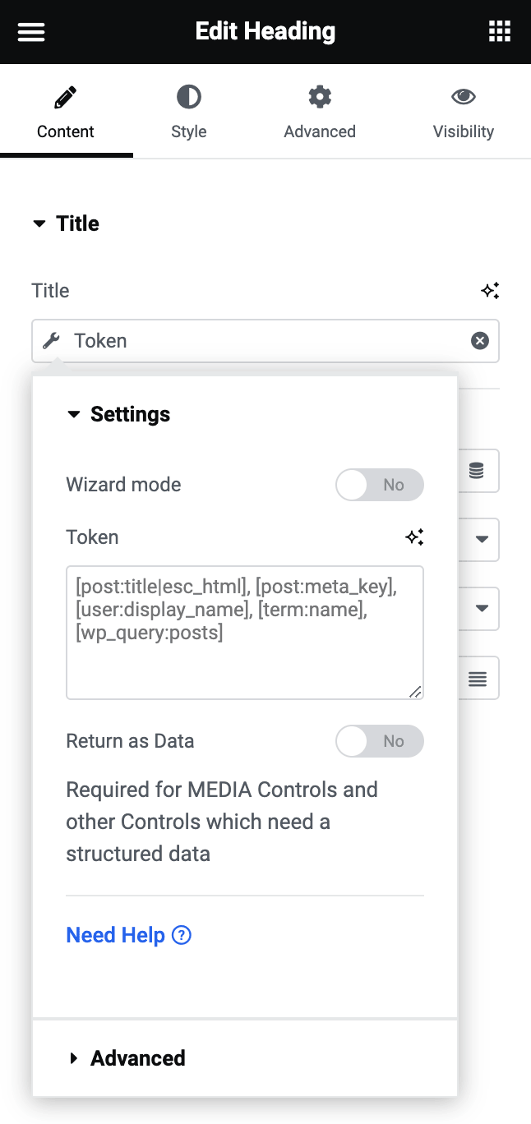531x1124 pixels.
Task: Enable Wizard mode
Action: tap(380, 485)
